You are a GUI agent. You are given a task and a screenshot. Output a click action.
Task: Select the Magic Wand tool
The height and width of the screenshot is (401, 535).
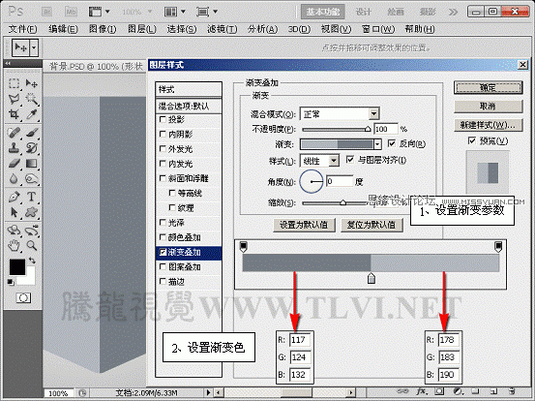[31, 99]
